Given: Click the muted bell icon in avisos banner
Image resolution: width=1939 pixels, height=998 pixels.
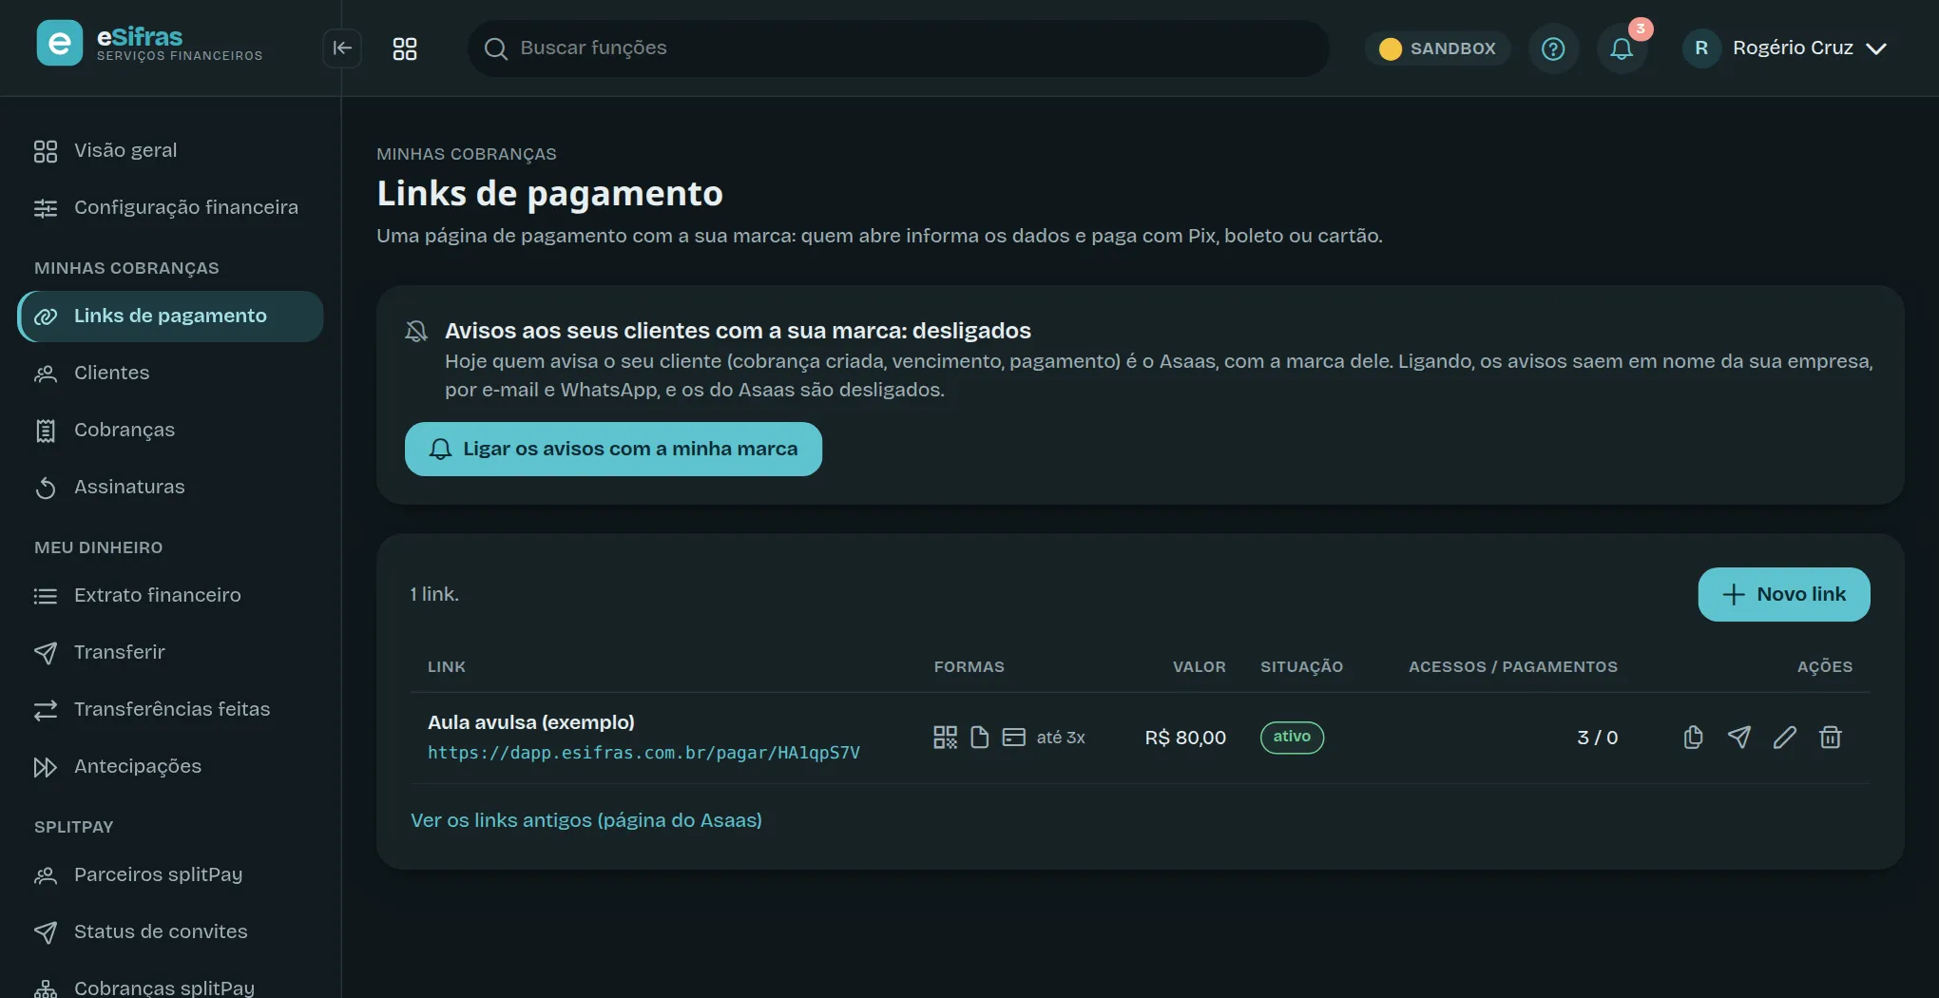Looking at the screenshot, I should click(416, 331).
